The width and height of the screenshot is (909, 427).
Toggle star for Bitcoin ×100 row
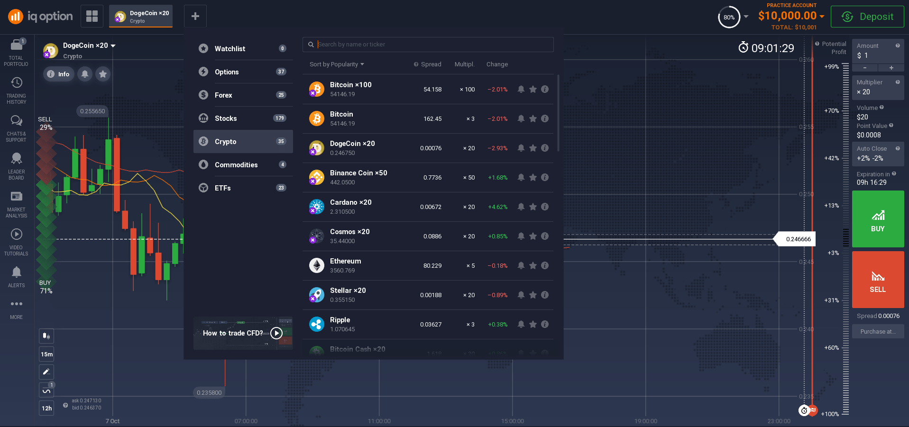point(533,89)
